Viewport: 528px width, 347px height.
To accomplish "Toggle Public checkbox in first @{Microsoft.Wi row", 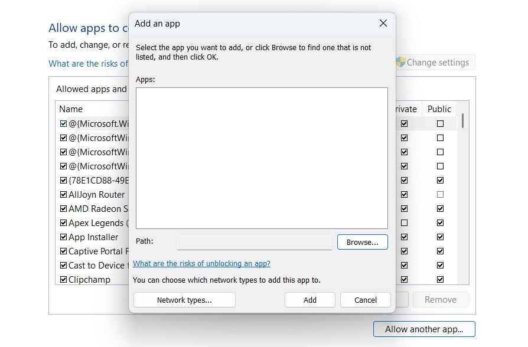I will pyautogui.click(x=440, y=123).
